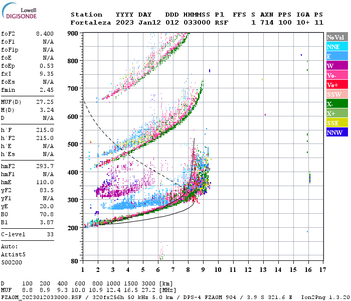Click the 80 km height axis label
The width and height of the screenshot is (351, 301).
[74, 261]
